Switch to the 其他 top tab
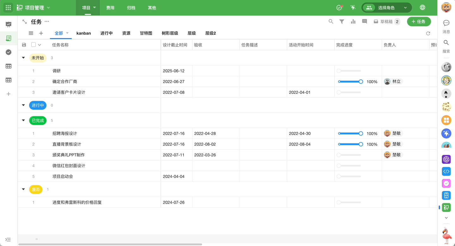Screen dimensions: 455x246 pos(152,8)
